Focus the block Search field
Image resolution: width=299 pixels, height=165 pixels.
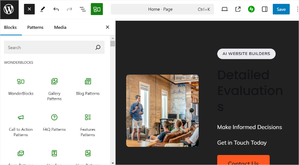(54, 47)
